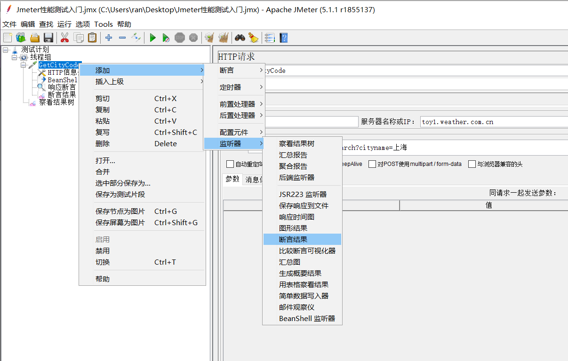This screenshot has width=568, height=361.
Task: Click the Help question mark toolbar icon
Action: (x=283, y=38)
